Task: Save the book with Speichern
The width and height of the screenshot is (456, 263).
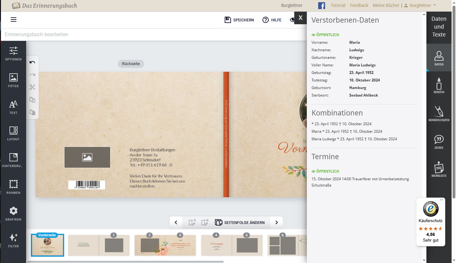Action: [x=239, y=20]
